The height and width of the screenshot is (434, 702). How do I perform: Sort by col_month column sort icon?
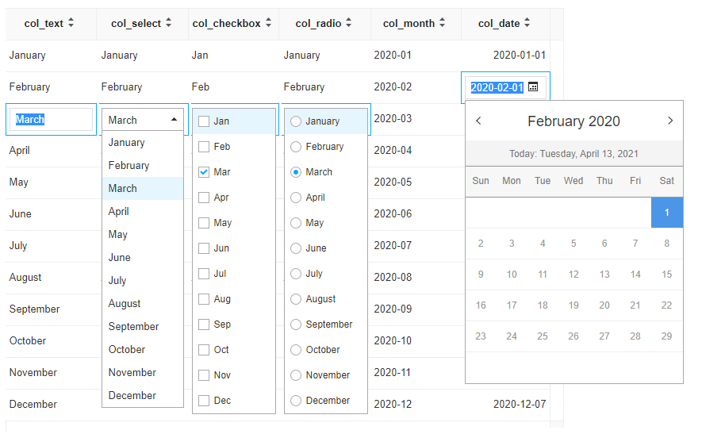tap(442, 24)
